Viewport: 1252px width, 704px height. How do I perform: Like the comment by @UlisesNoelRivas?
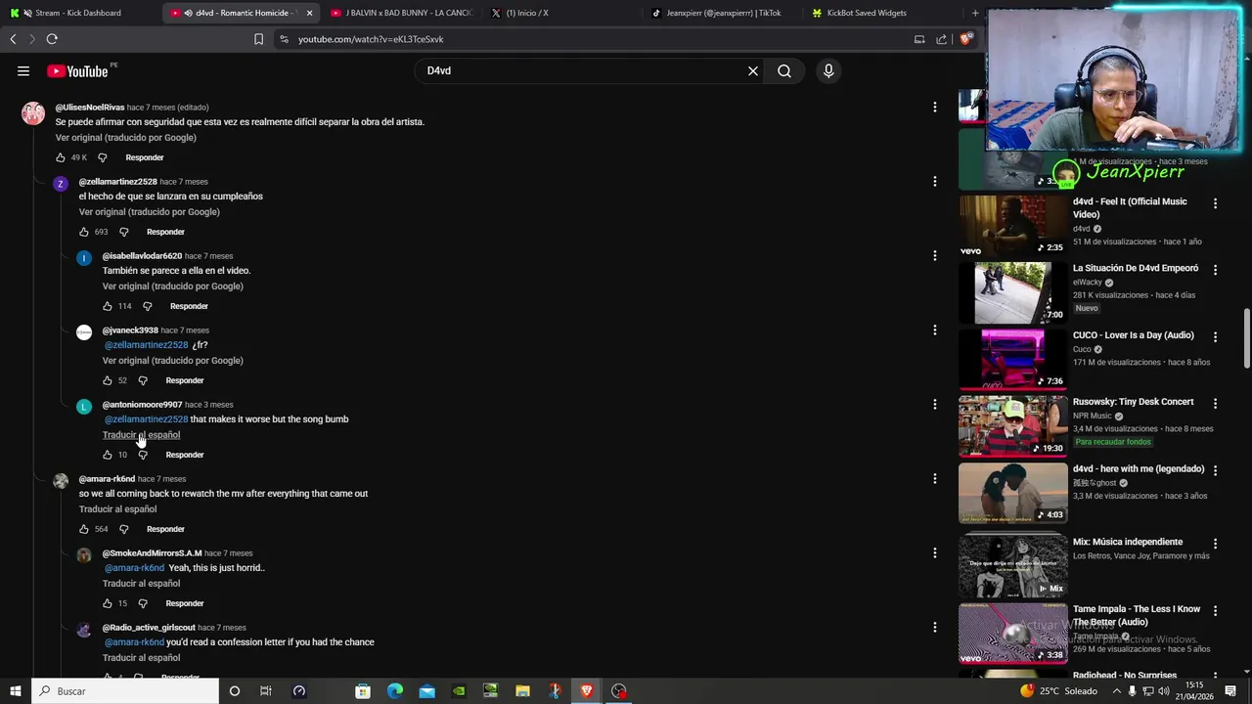click(61, 157)
